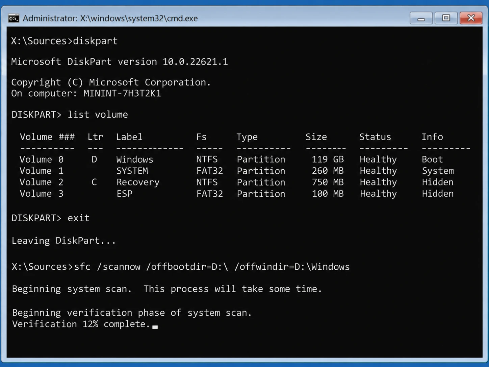Click the 'Recovery' volume label

click(138, 182)
